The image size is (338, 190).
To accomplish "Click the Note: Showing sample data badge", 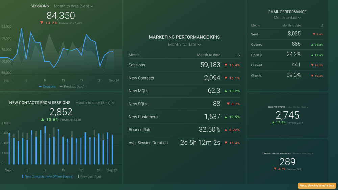I will click(317, 186).
